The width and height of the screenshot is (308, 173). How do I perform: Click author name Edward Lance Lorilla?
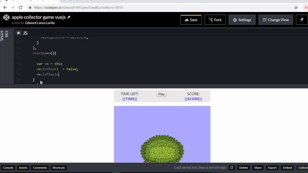click(40, 23)
